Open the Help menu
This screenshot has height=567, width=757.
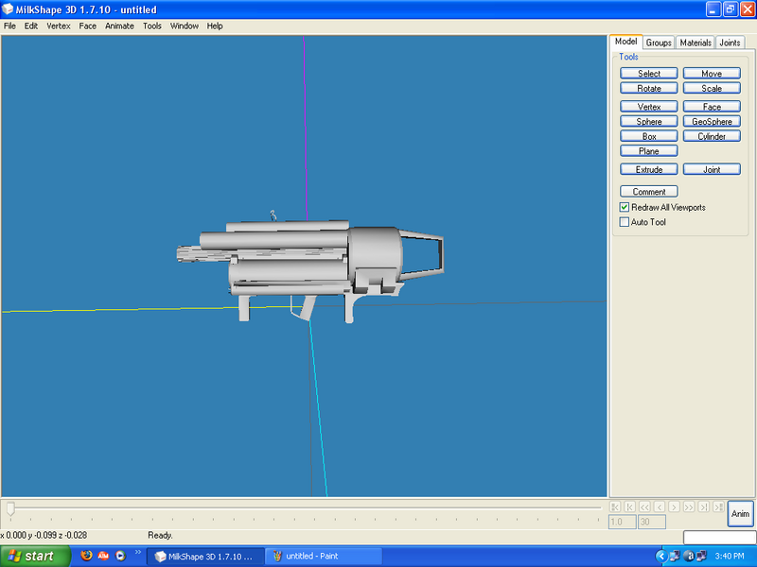coord(215,26)
